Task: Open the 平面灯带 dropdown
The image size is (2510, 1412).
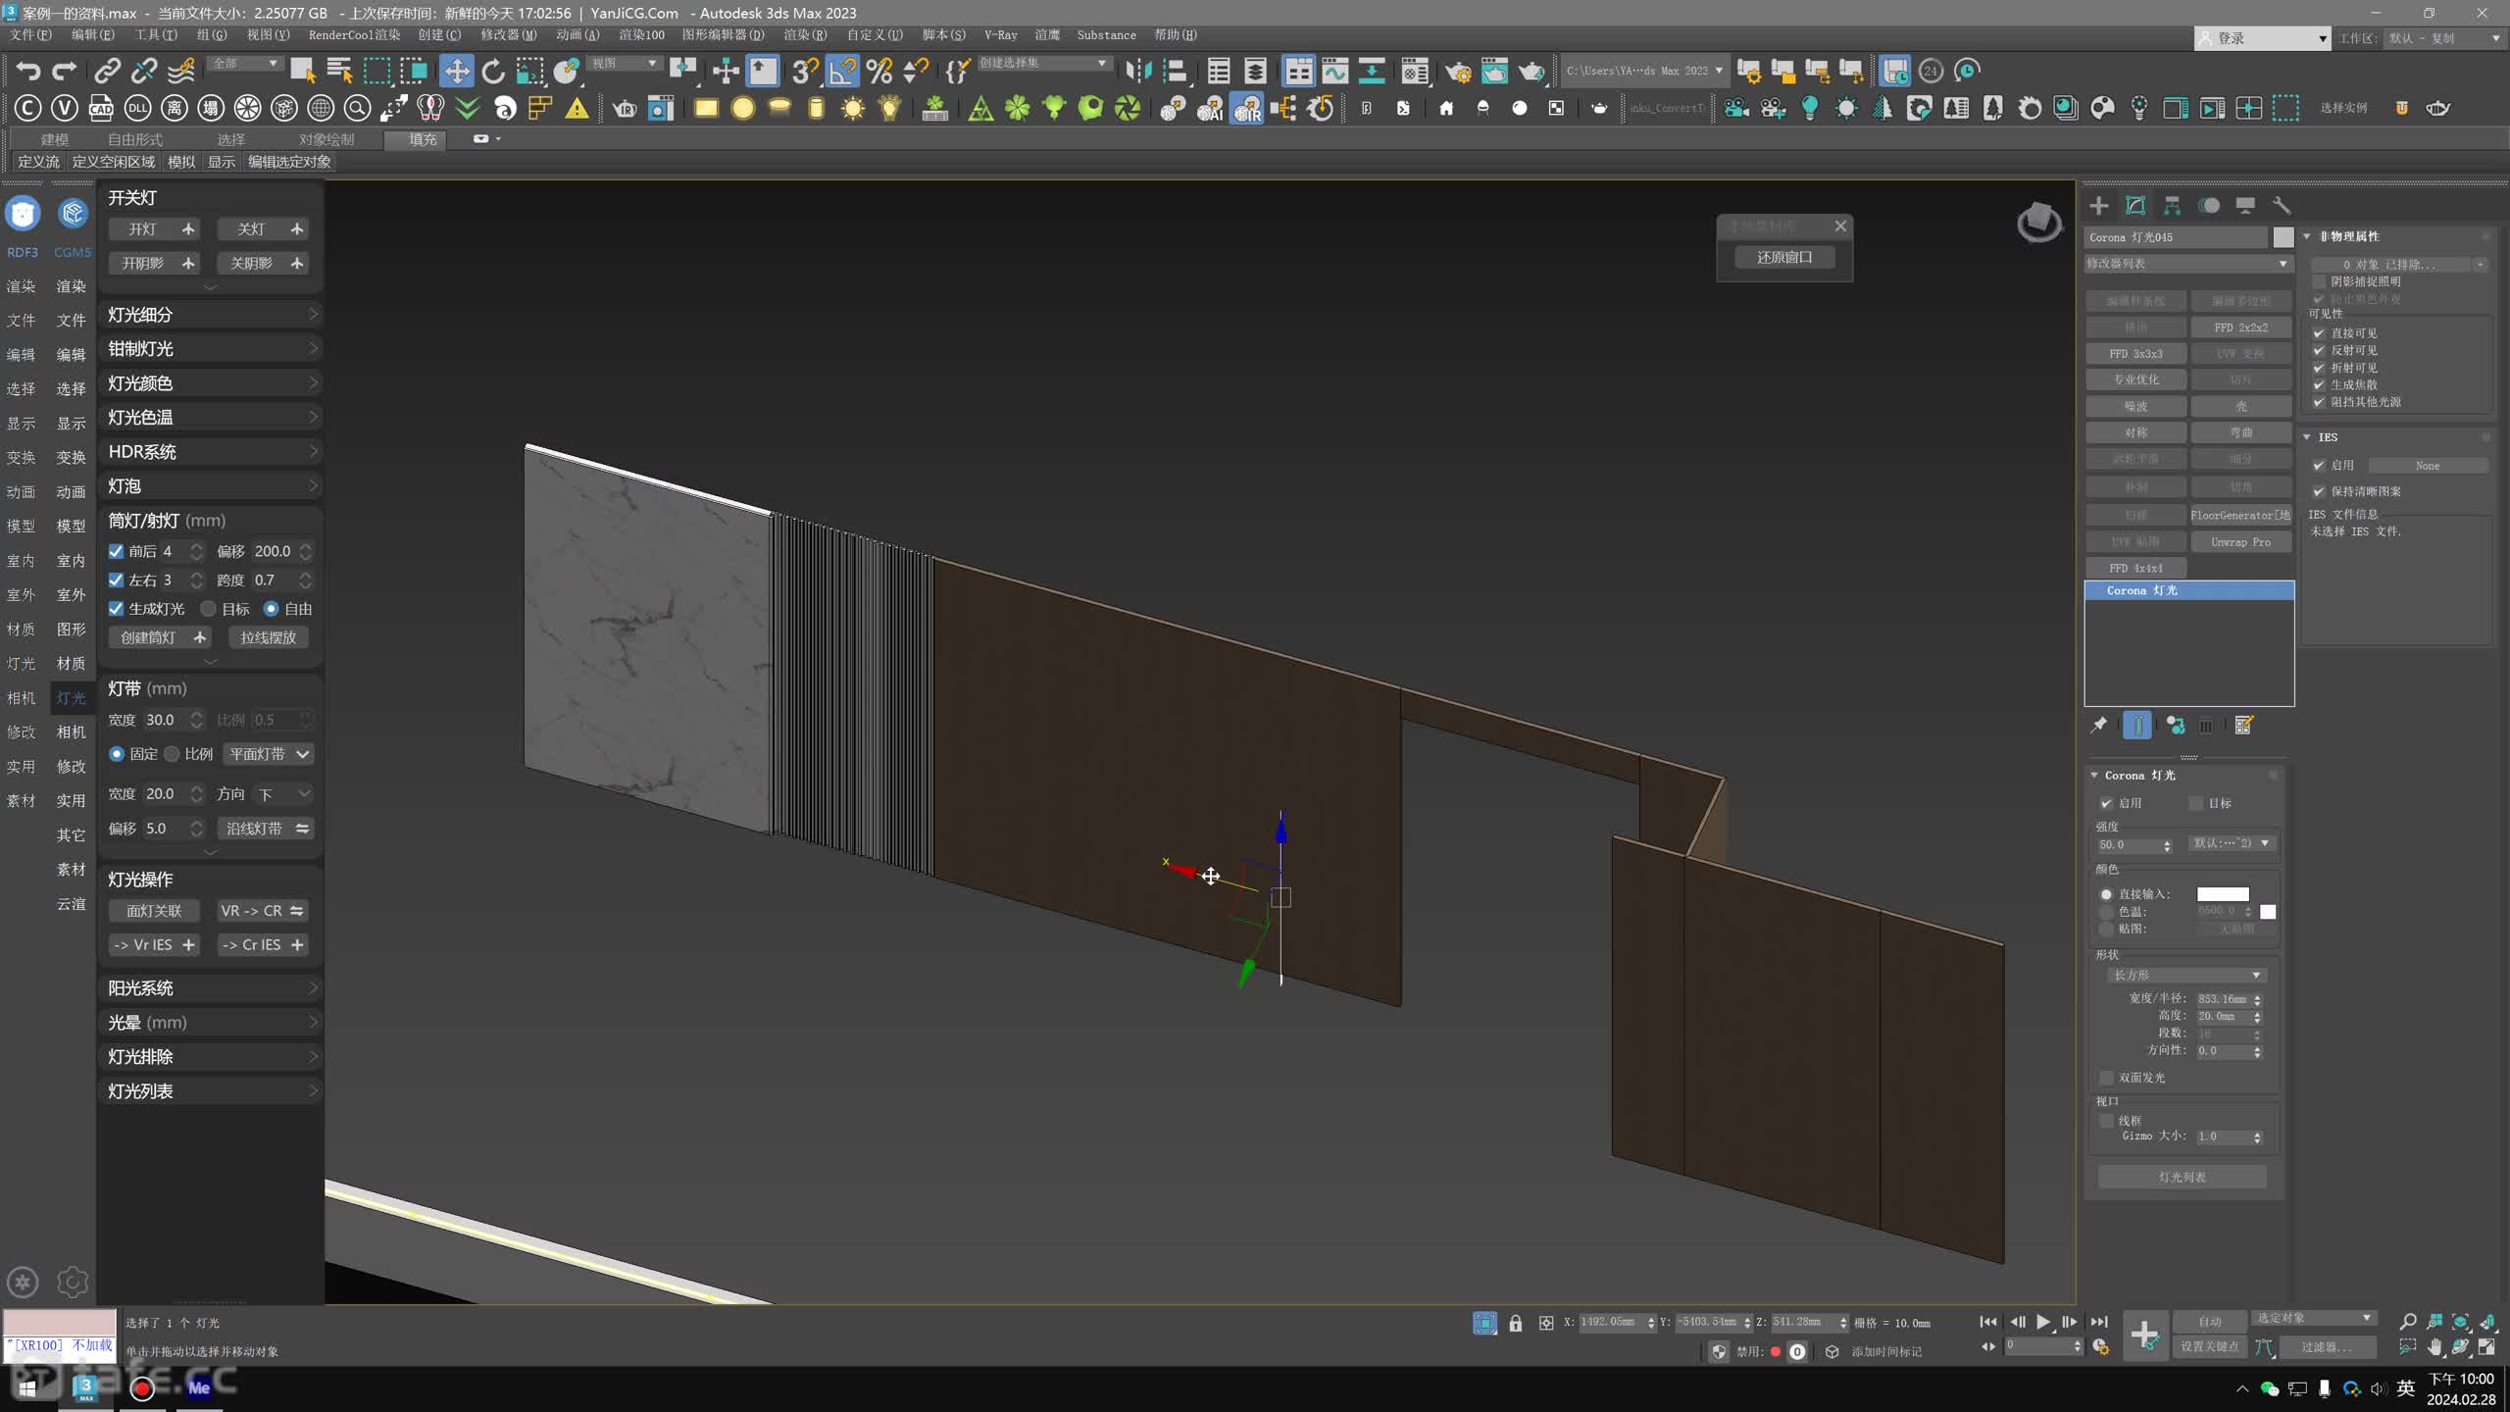Action: point(269,753)
